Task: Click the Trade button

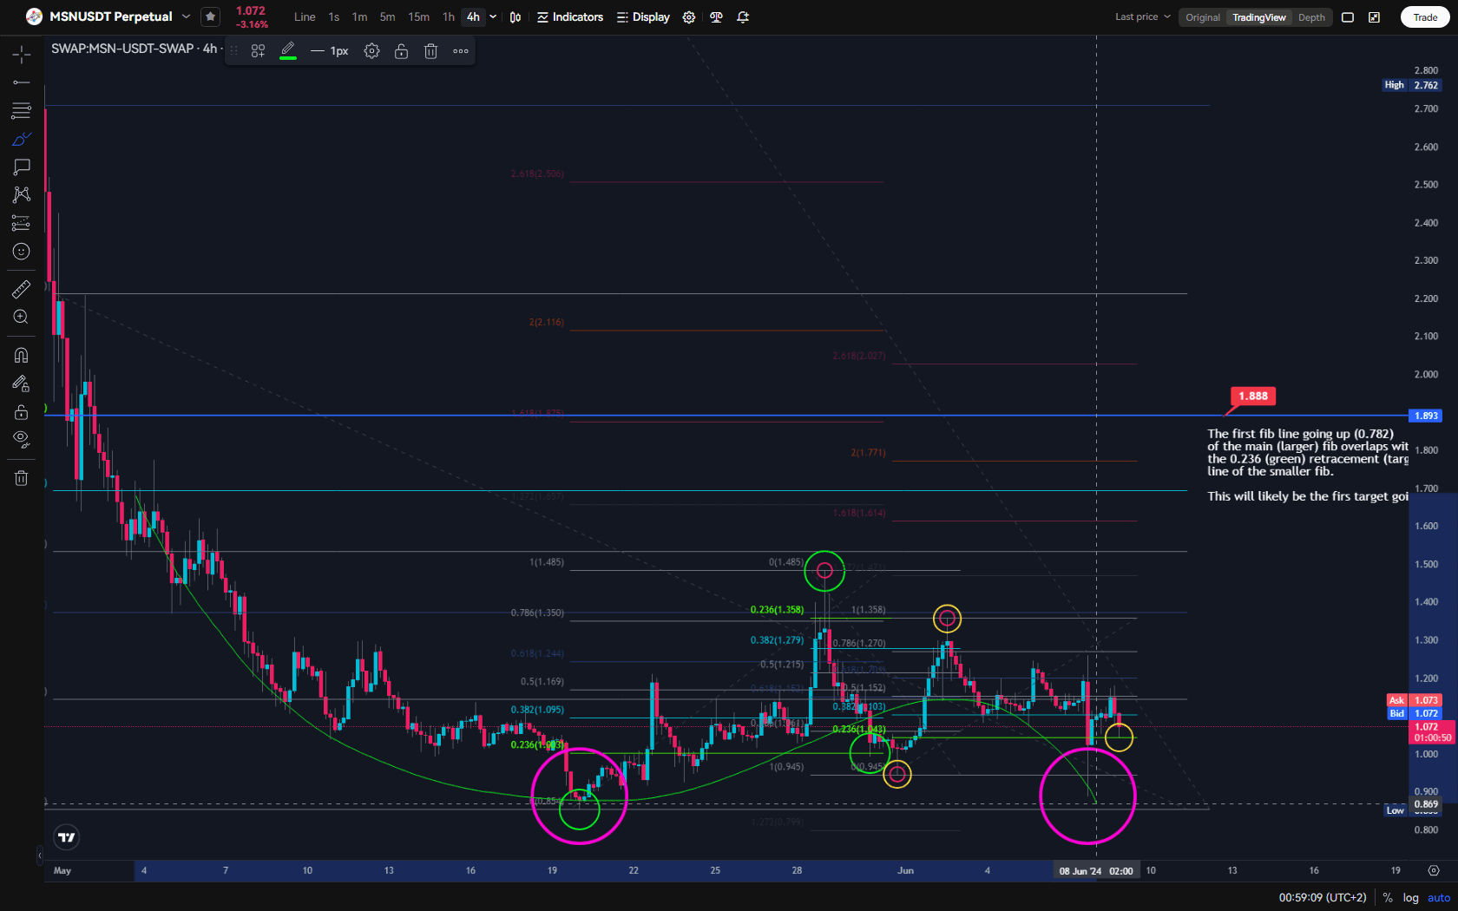Action: tap(1425, 17)
